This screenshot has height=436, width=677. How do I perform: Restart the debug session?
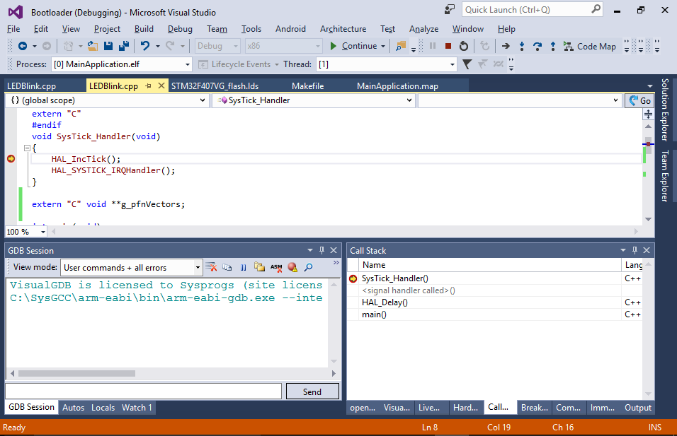[x=464, y=46]
